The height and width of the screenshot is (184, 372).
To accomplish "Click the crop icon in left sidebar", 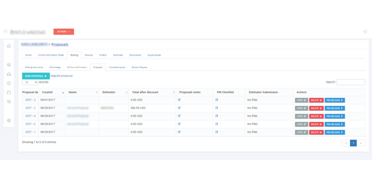I will click(x=9, y=101).
